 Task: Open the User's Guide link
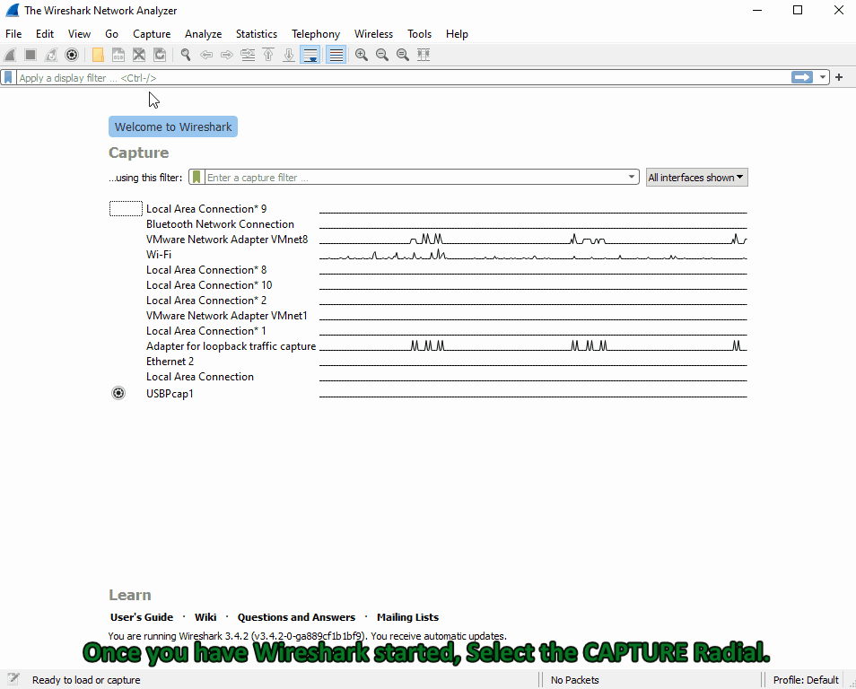click(142, 617)
